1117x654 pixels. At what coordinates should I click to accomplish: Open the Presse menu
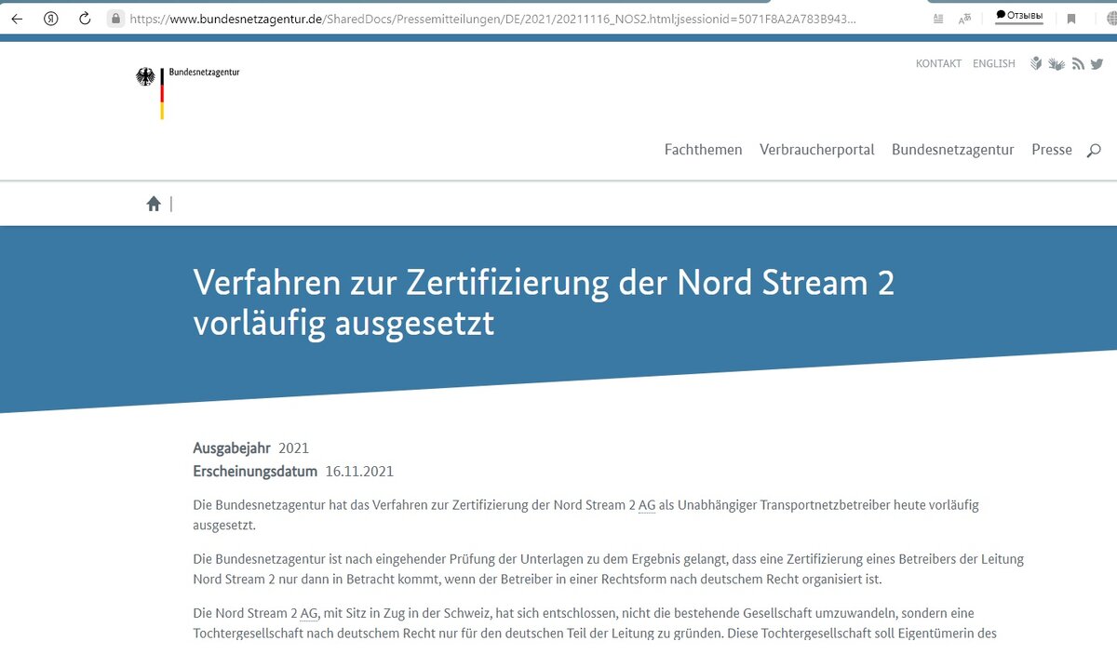1051,150
